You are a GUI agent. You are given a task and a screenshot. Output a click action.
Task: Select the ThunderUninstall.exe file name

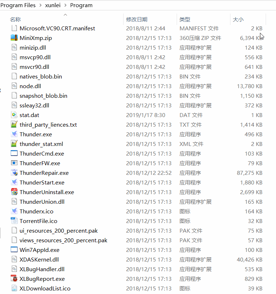pos(47,192)
